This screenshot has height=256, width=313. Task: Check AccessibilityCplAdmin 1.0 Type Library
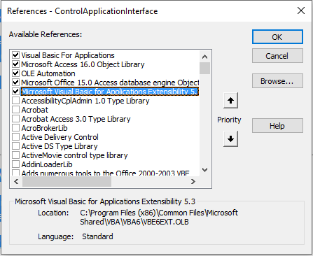(x=15, y=101)
